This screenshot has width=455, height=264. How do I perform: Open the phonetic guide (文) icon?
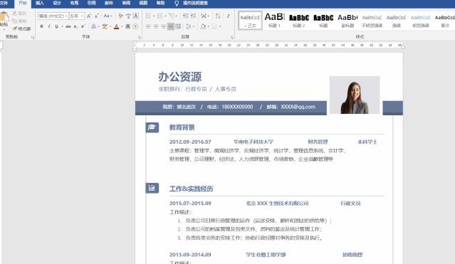[128, 16]
